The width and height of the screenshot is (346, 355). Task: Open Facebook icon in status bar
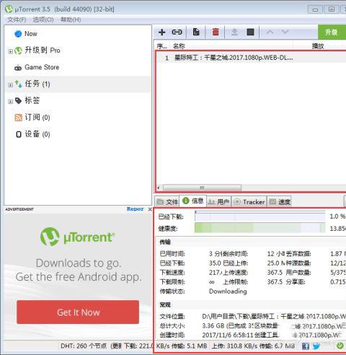pos(305,346)
